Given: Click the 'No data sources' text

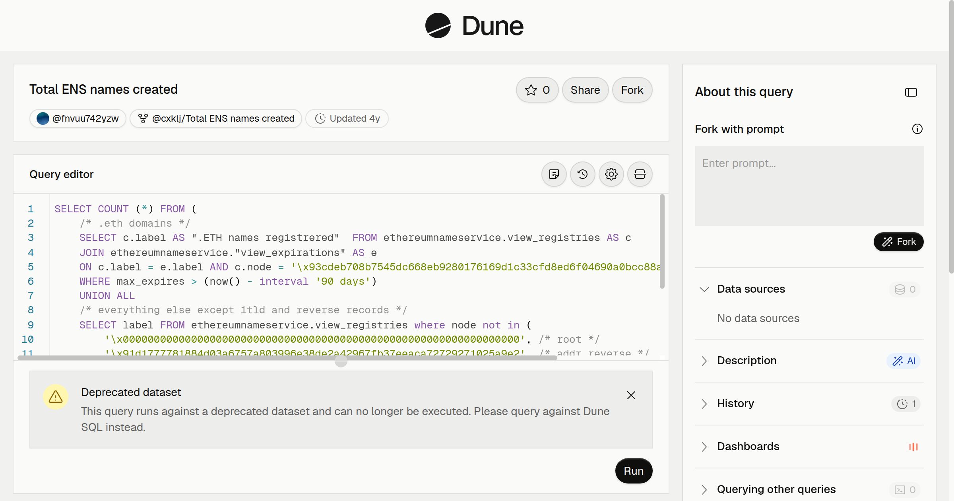Looking at the screenshot, I should 758,318.
